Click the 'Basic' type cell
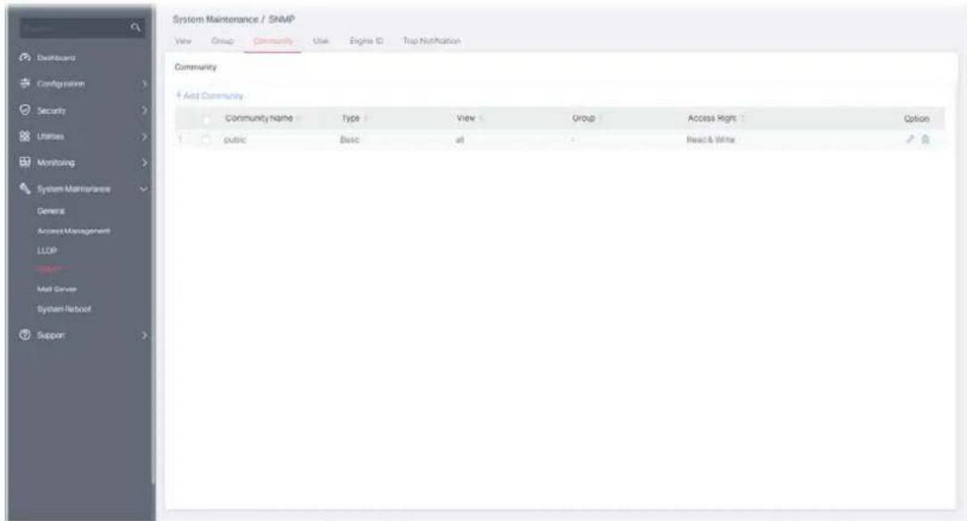This screenshot has width=967, height=521. [349, 140]
